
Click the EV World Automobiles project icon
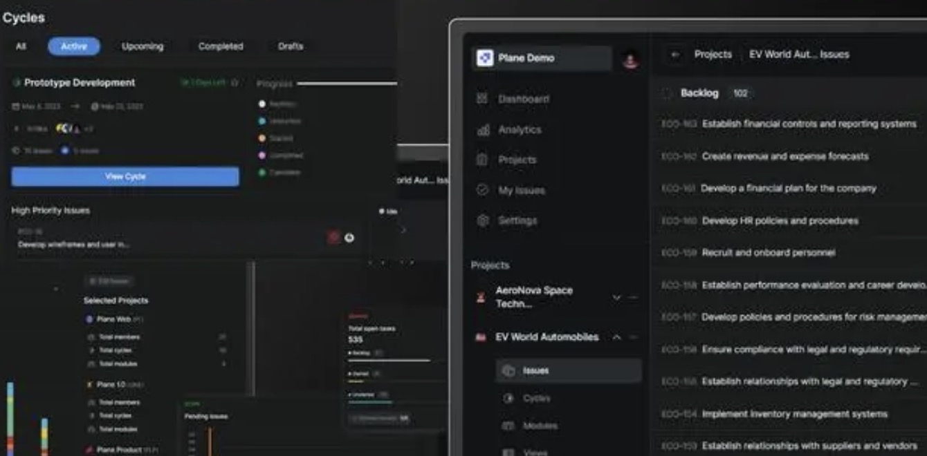480,337
